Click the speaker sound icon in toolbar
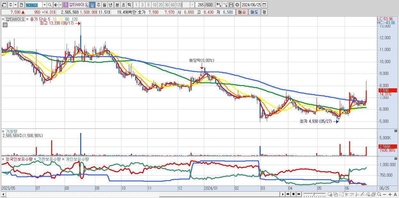399x198 pixels. click(56, 5)
